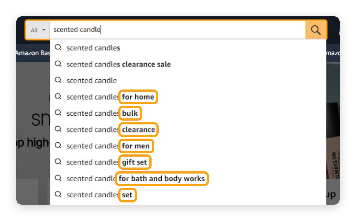The height and width of the screenshot is (221, 356).
Task: Click the magnifier icon beside 'scented candles set'
Action: tap(58, 195)
